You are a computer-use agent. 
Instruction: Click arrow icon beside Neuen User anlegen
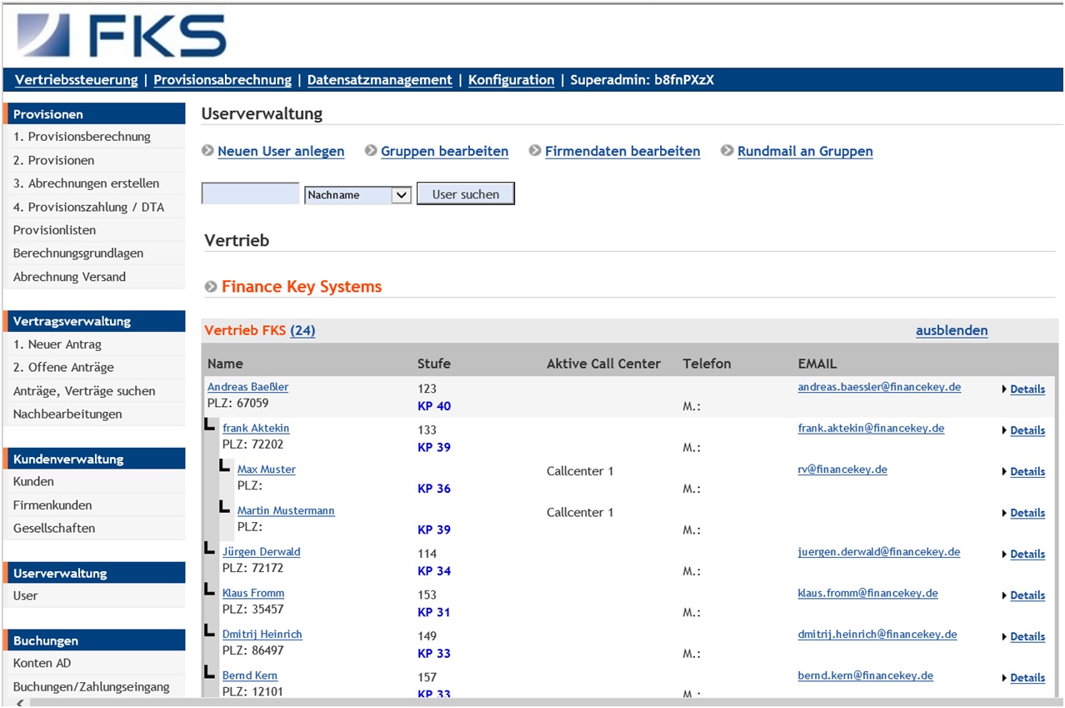(207, 151)
